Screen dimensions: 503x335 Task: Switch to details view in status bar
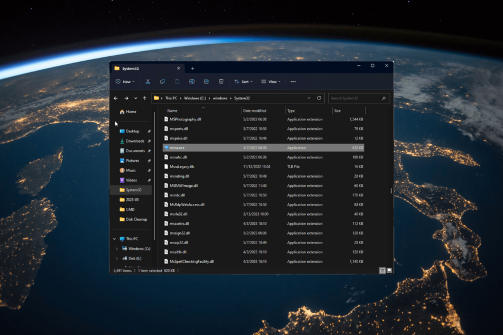[x=382, y=271]
